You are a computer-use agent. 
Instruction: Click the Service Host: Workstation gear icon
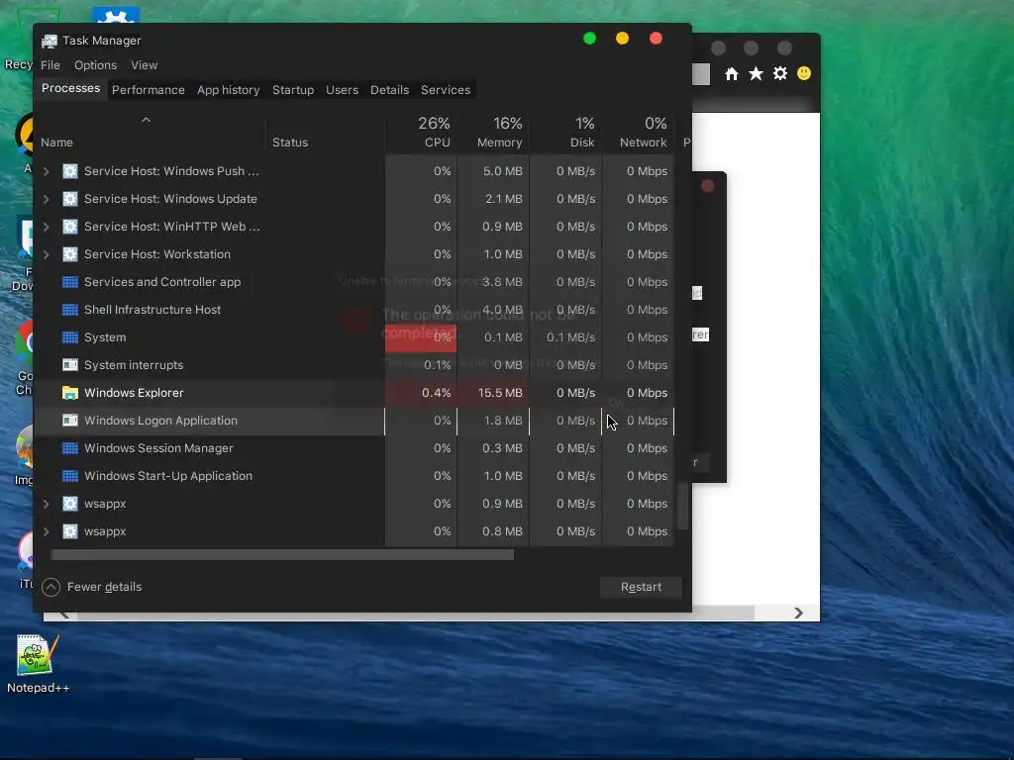tap(70, 254)
